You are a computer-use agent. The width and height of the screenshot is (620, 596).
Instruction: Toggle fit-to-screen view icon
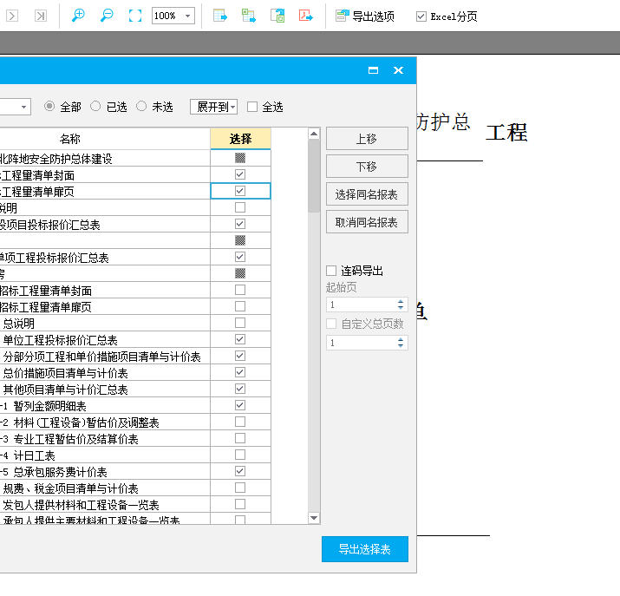(x=135, y=16)
